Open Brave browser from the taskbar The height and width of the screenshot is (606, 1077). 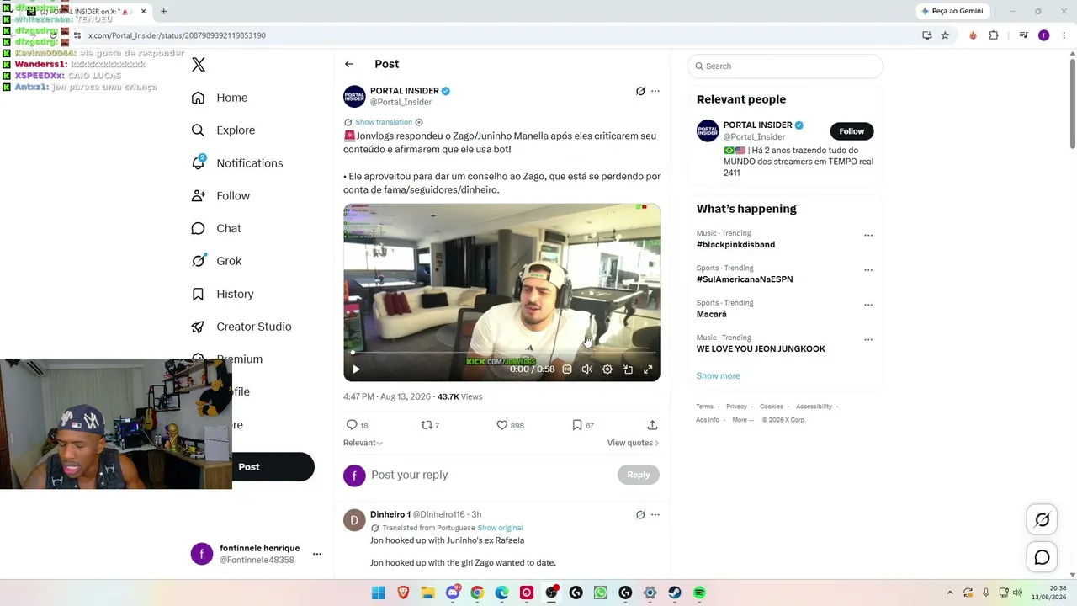point(403,593)
